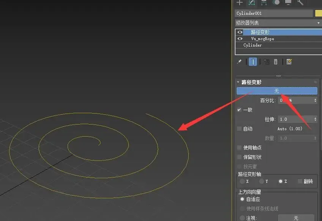Open the Utilities wrench tab
This screenshot has width=322, height=221.
pos(300,2)
